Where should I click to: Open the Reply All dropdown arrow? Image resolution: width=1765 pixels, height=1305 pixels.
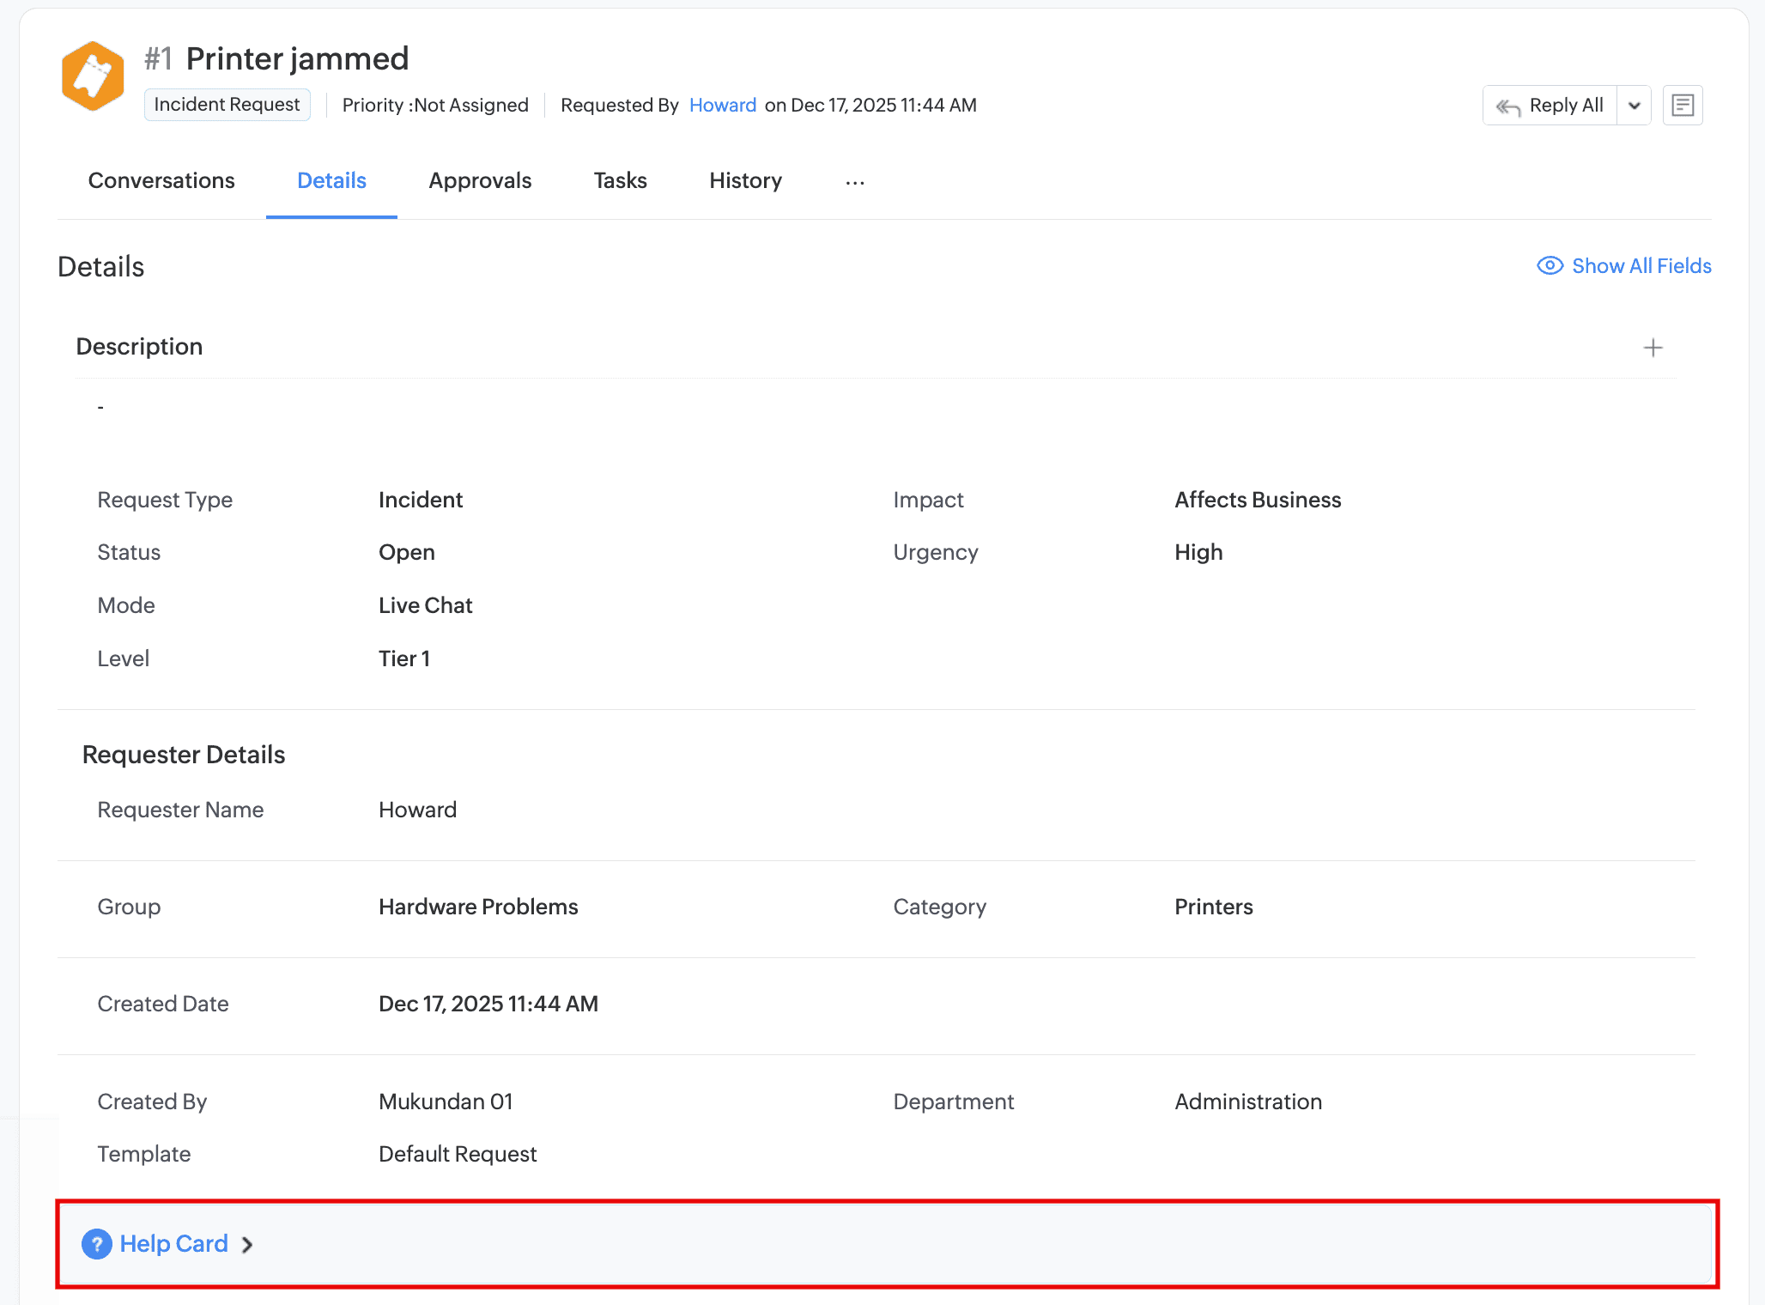tap(1635, 106)
